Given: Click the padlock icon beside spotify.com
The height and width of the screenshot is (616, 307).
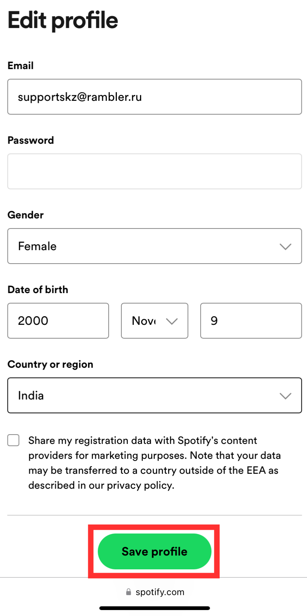Looking at the screenshot, I should point(128,592).
